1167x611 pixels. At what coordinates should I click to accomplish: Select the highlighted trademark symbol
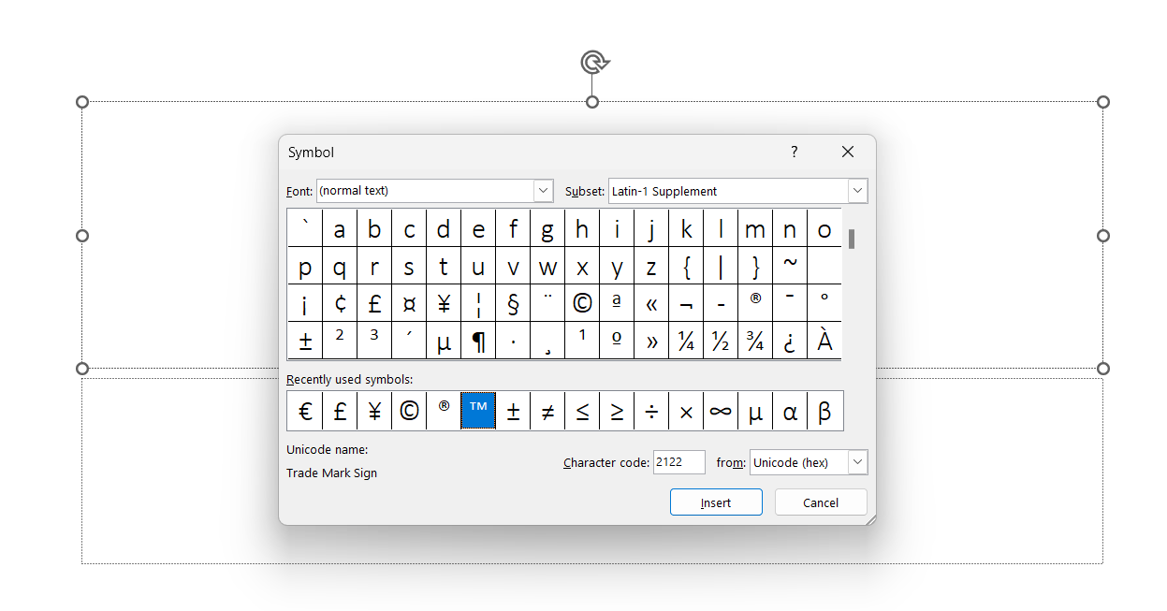478,412
